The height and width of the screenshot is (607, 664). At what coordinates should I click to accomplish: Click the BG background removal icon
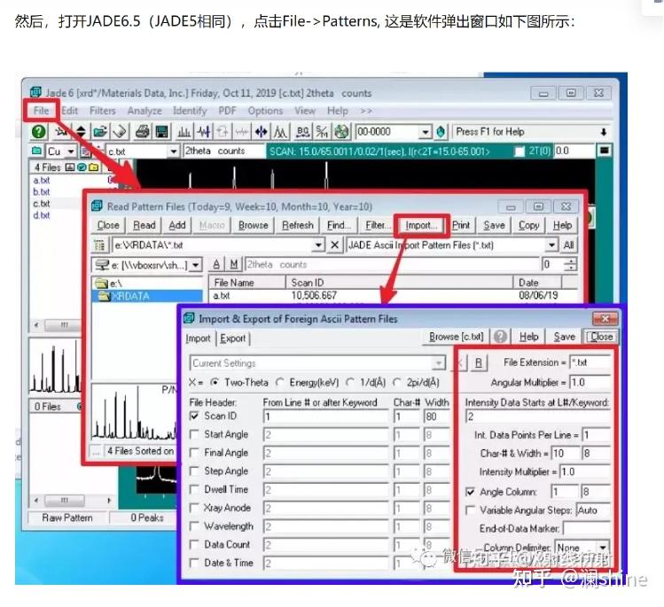[303, 132]
